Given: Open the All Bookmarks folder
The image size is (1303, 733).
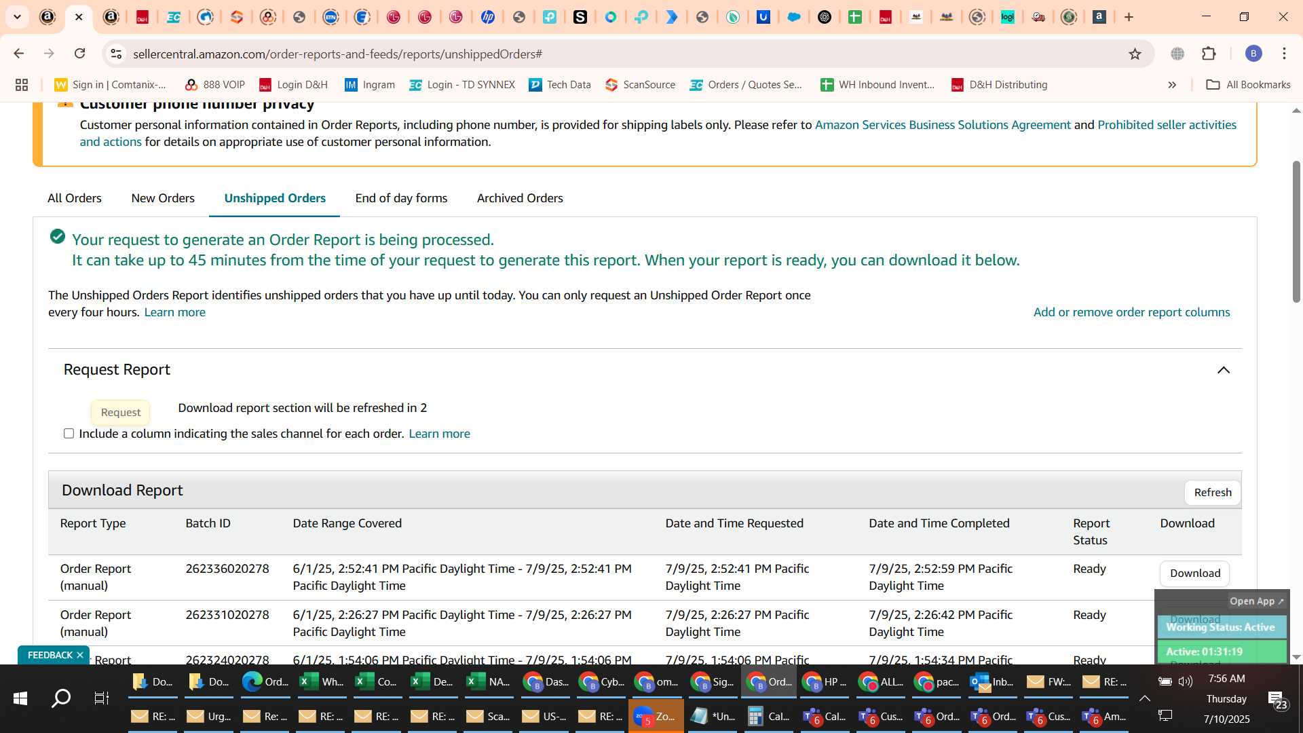Looking at the screenshot, I should (1248, 85).
